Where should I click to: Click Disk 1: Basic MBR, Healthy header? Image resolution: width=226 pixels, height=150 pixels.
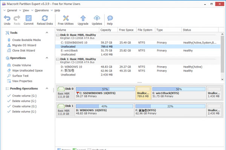pyautogui.click(x=78, y=59)
